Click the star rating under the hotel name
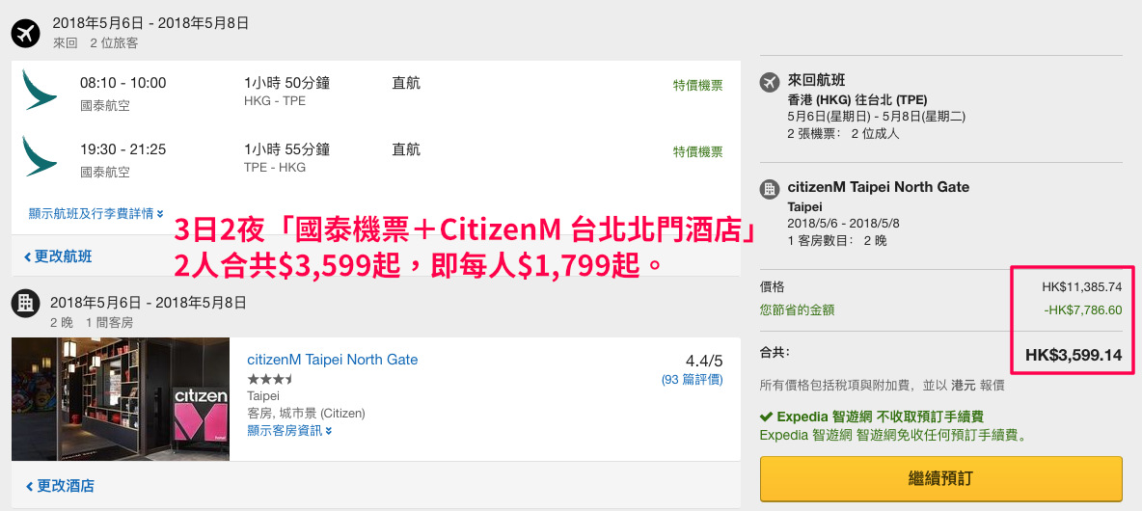 coord(271,379)
